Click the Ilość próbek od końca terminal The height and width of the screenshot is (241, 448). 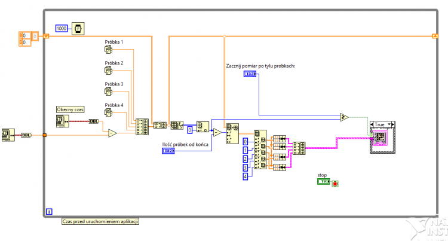[168, 151]
